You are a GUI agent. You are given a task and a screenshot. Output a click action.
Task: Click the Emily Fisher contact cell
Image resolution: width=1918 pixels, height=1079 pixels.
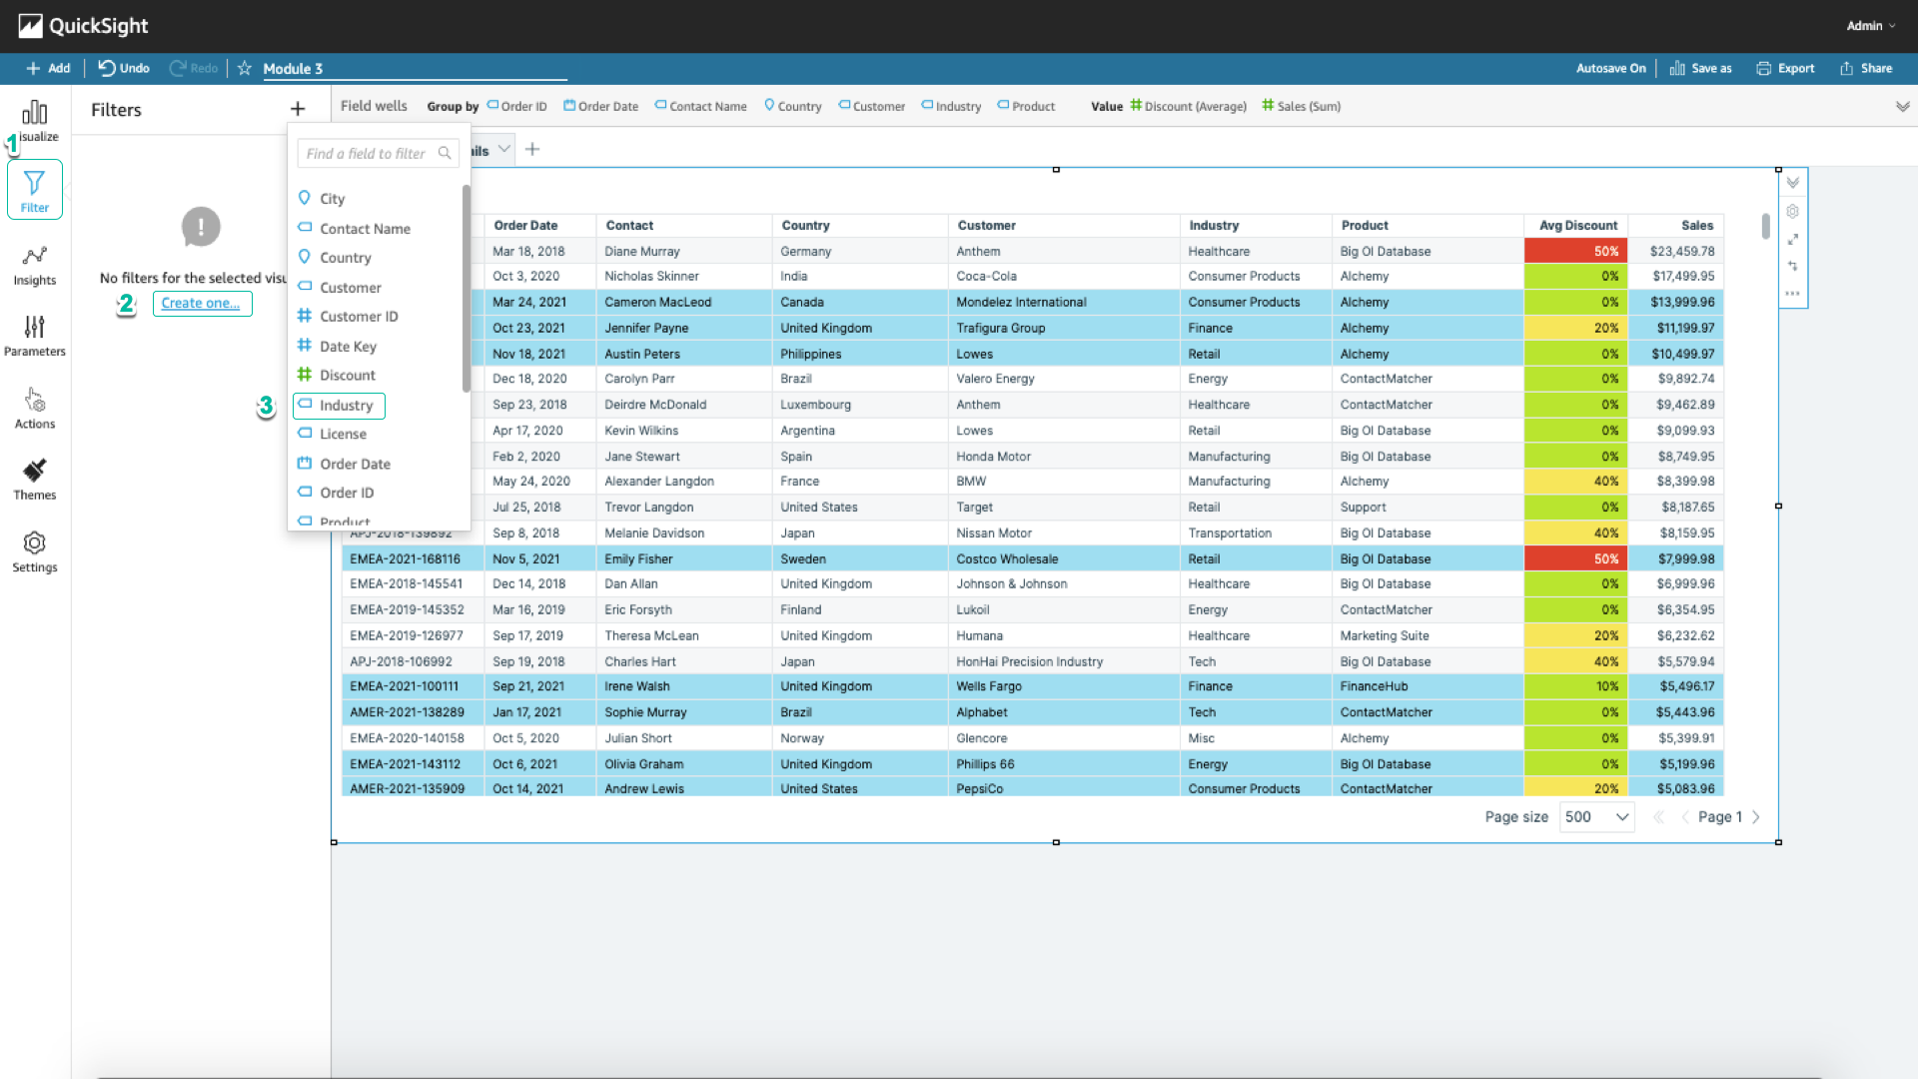[x=683, y=559]
